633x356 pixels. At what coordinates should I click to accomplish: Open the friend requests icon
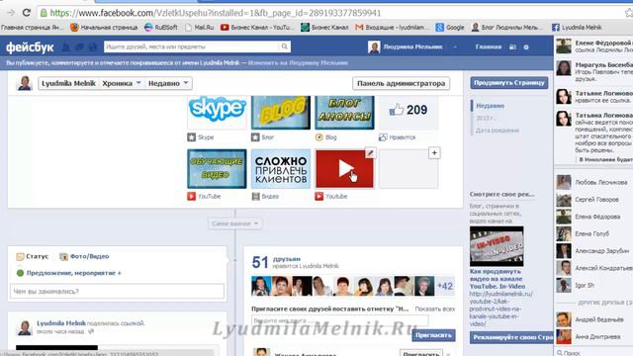(x=66, y=47)
